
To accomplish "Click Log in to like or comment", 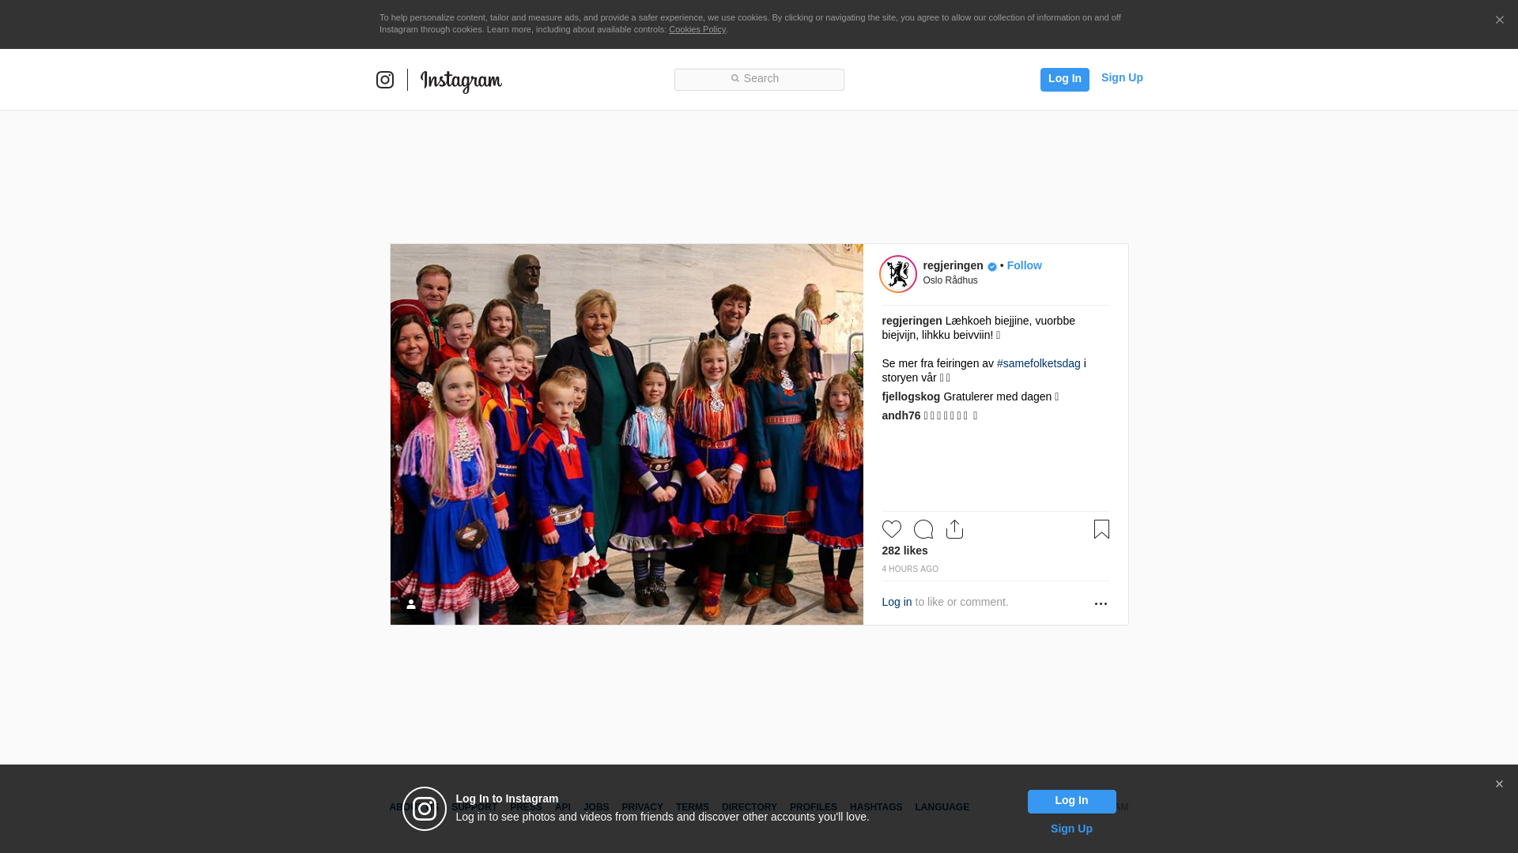I will (897, 602).
